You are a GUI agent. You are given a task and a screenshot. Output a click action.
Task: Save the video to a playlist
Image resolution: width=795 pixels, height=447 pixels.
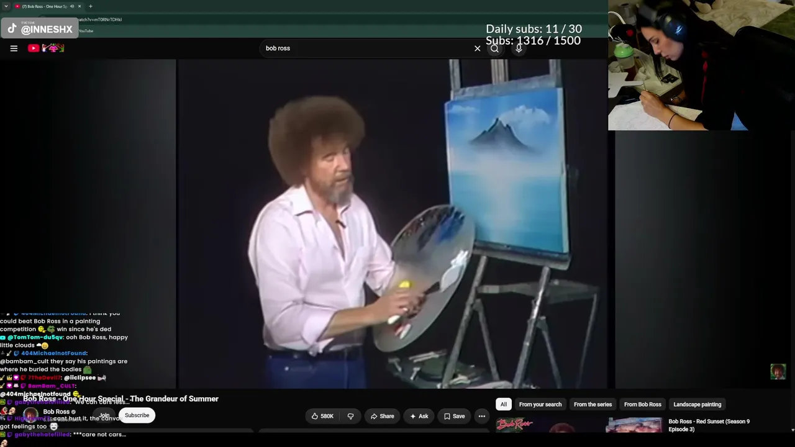[x=454, y=417]
